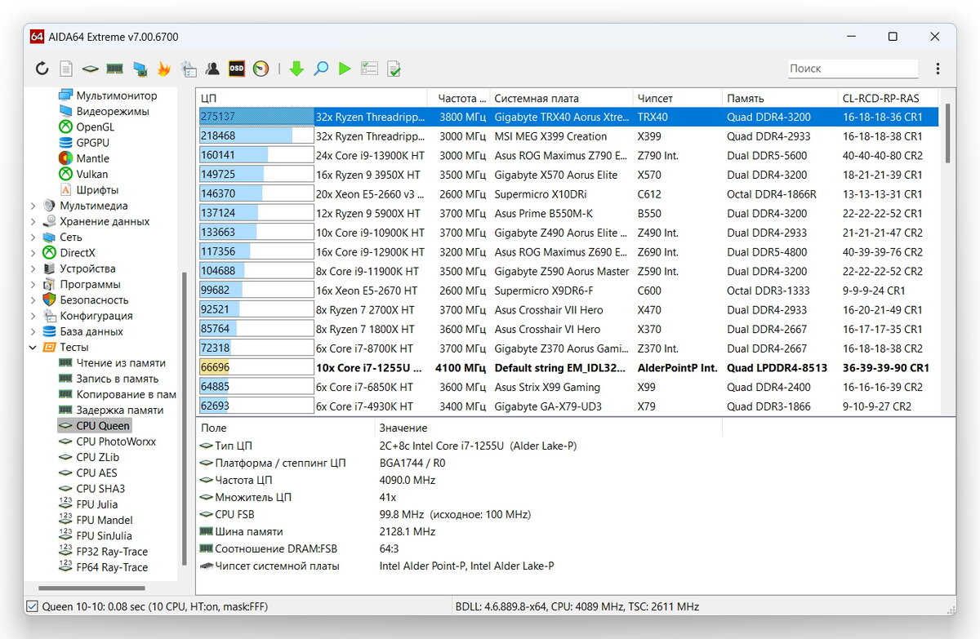Select Mantle tree item
Image resolution: width=980 pixels, height=639 pixels.
[92, 158]
